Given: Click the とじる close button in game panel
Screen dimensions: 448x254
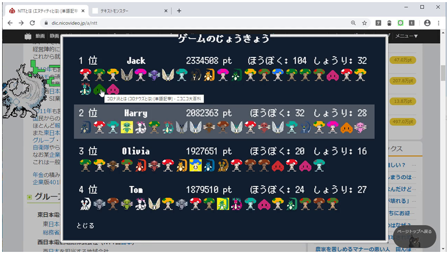Looking at the screenshot, I should pyautogui.click(x=85, y=226).
